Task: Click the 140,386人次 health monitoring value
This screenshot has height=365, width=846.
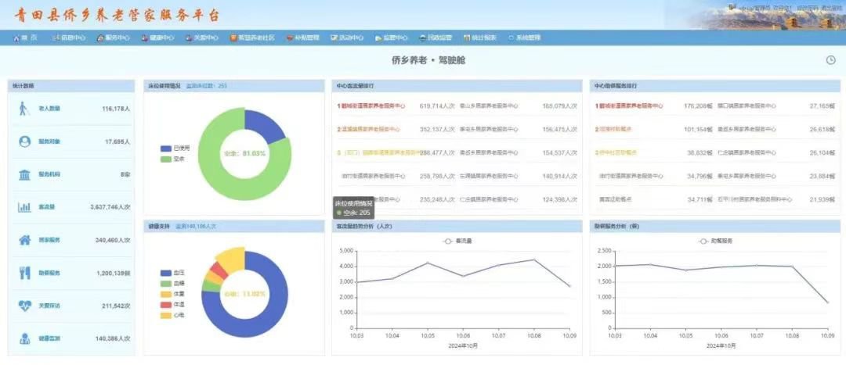Action: [x=113, y=338]
